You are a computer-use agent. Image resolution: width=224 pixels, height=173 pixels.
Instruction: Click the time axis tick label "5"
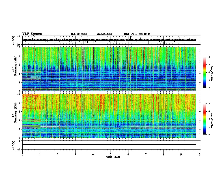click(111, 154)
